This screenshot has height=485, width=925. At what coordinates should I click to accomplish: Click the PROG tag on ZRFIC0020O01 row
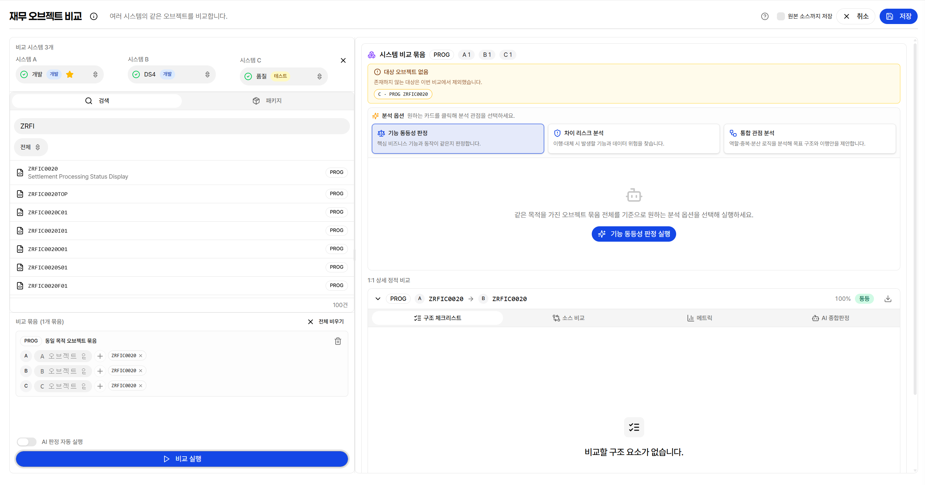pyautogui.click(x=337, y=249)
